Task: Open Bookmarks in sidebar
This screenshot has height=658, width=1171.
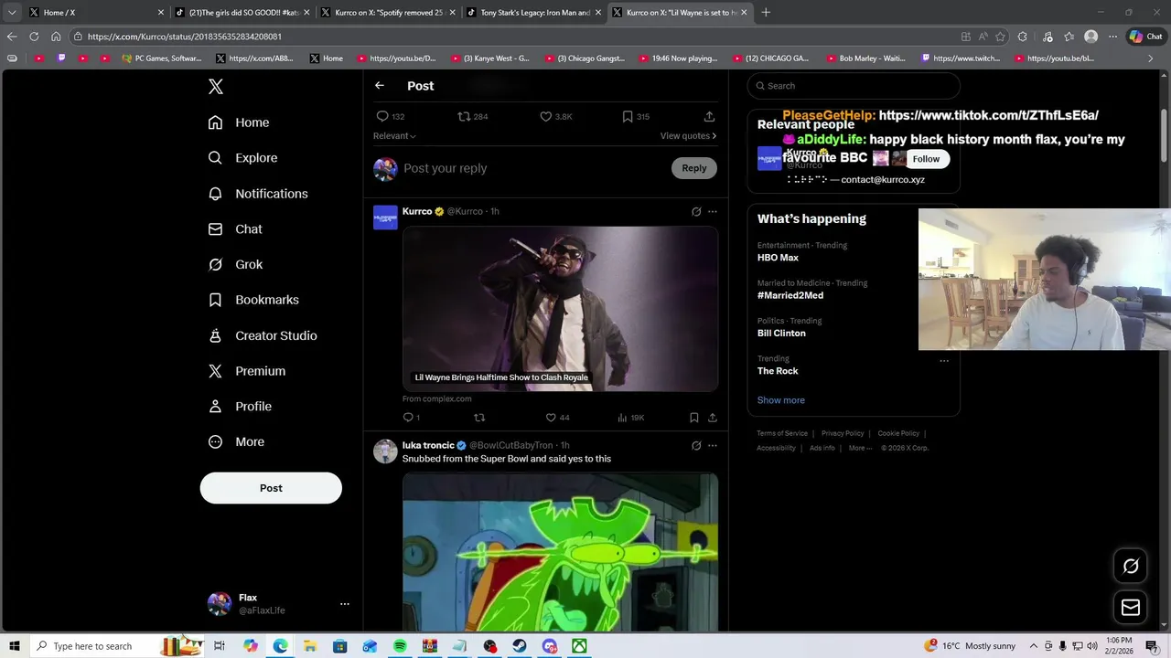Action: pyautogui.click(x=253, y=300)
